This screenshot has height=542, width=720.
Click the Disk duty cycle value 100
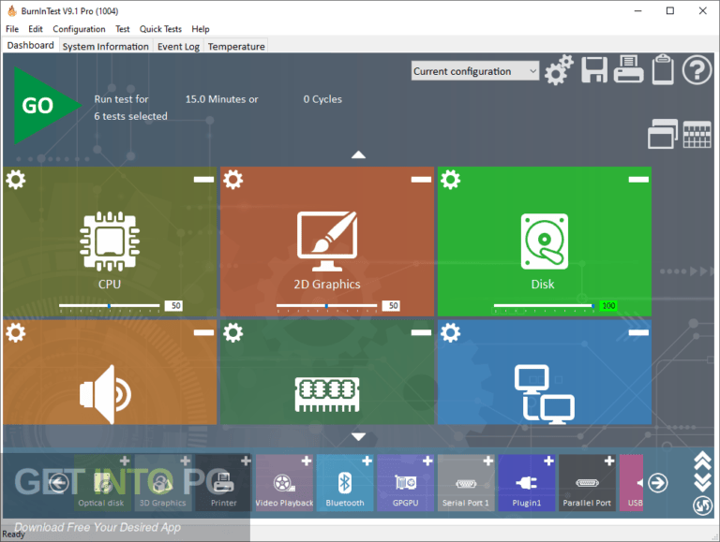608,305
